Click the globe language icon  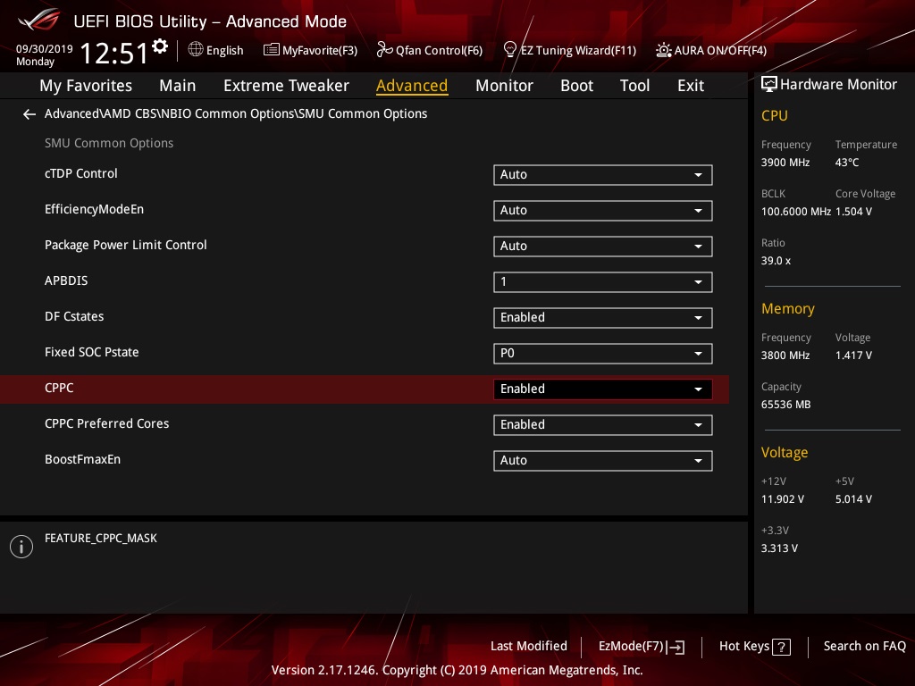pyautogui.click(x=196, y=50)
